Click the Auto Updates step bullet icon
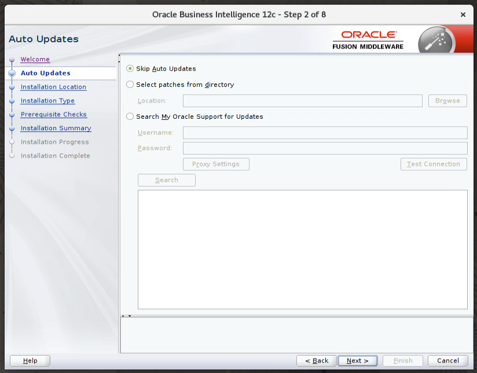Viewport: 477px width, 373px height. click(12, 73)
